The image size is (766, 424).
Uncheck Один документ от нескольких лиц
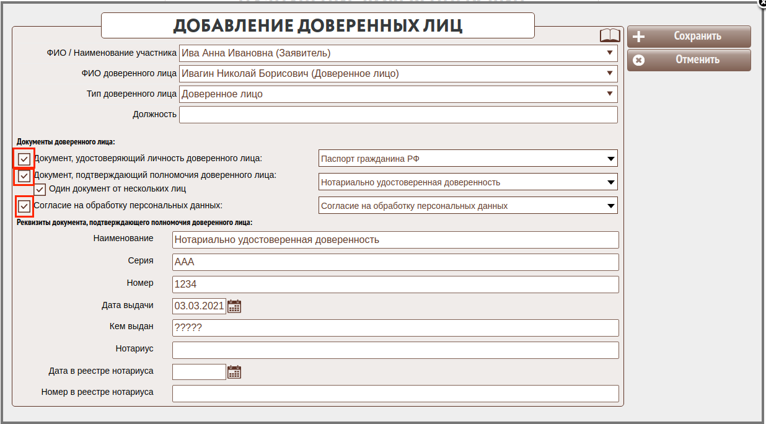click(x=40, y=189)
